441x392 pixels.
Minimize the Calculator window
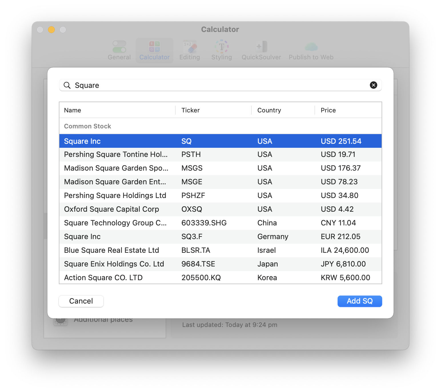tap(51, 30)
